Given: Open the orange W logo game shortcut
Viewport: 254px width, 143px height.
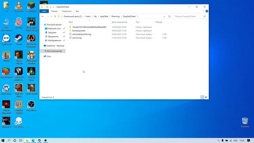Looking at the screenshot, I should point(31,41).
